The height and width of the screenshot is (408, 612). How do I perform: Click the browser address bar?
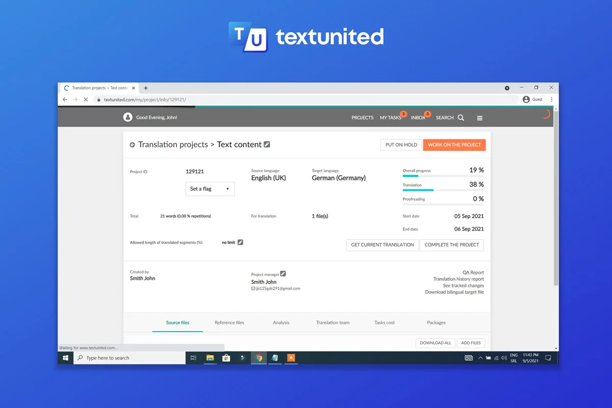(x=306, y=99)
